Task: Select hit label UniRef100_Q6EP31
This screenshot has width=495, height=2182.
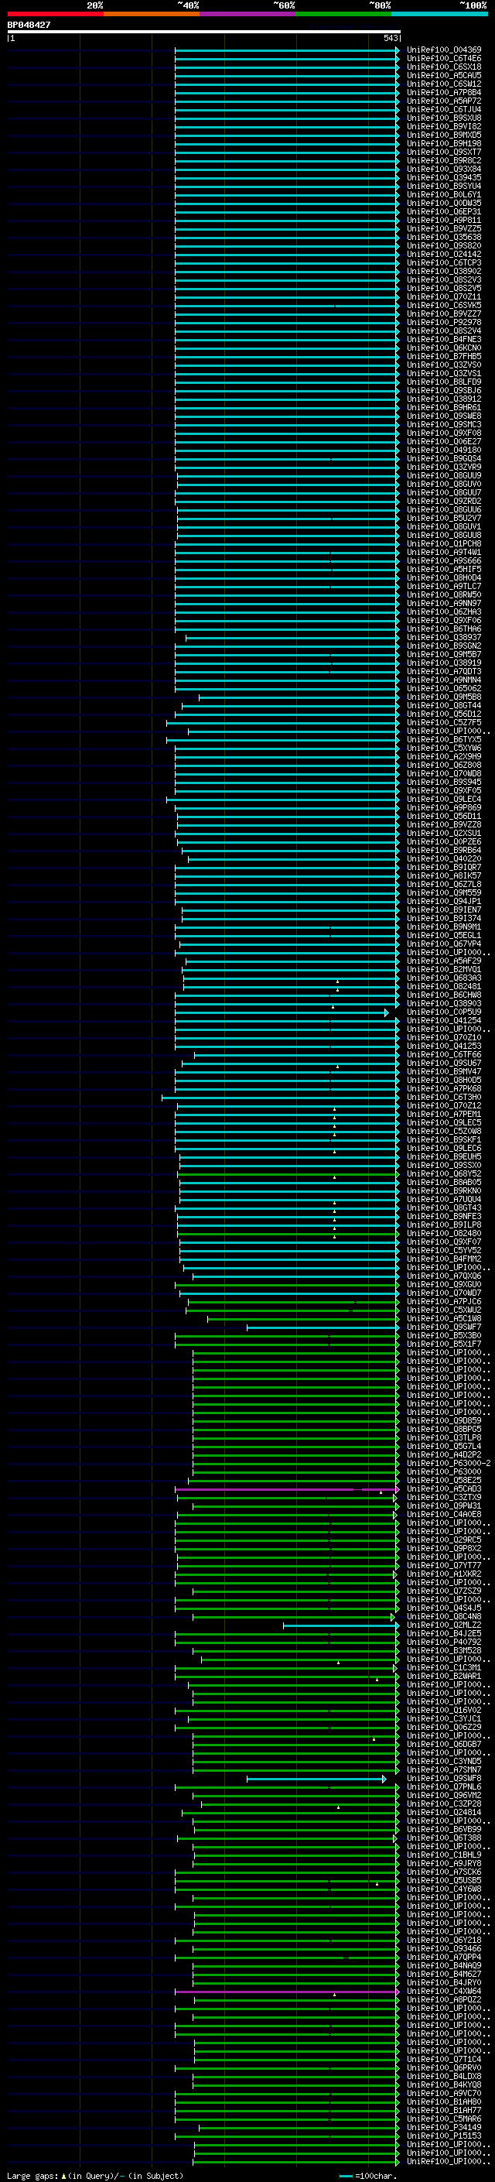Action: [443, 212]
